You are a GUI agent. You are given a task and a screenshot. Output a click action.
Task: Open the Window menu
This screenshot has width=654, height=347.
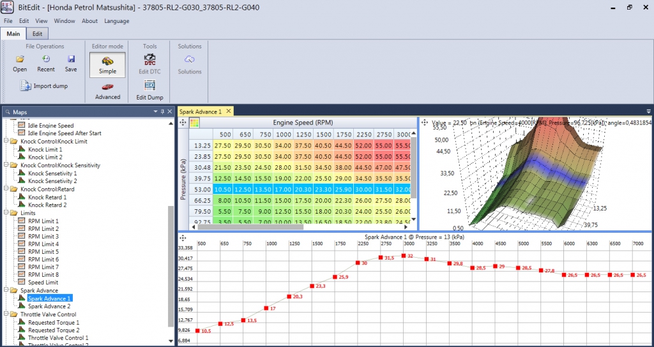pos(65,21)
